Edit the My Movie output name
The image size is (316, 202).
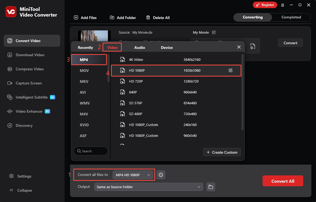click(x=214, y=32)
